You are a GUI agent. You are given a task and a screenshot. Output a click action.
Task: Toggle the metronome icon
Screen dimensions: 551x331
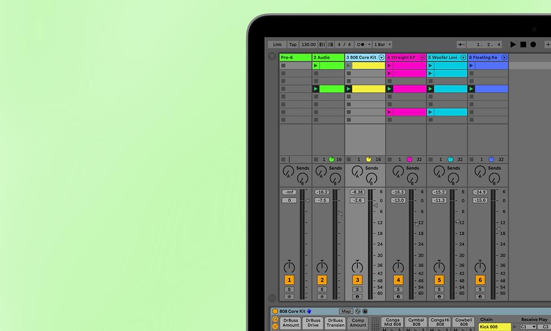click(x=361, y=45)
